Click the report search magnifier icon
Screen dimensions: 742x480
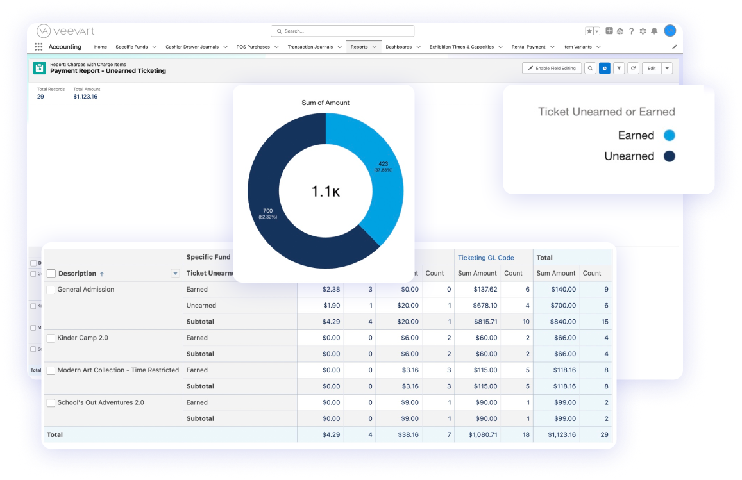click(590, 68)
